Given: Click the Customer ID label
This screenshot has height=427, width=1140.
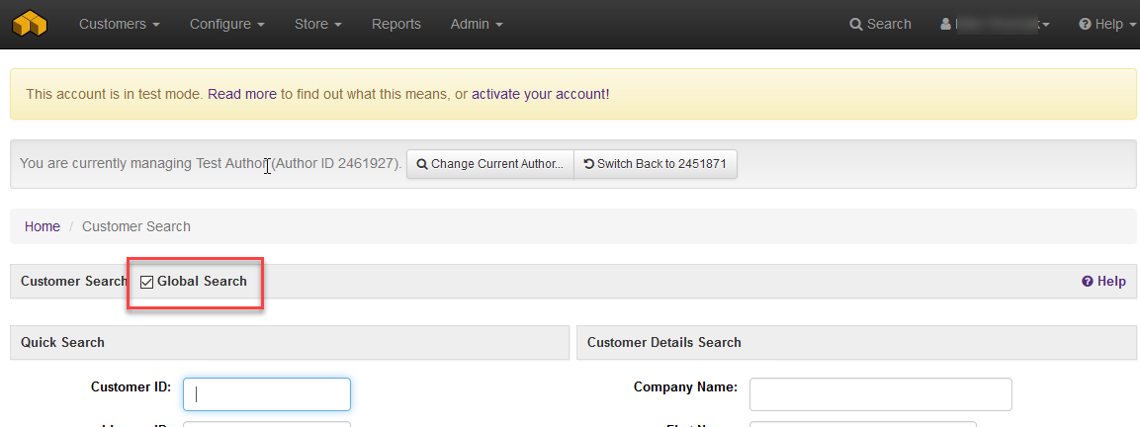Looking at the screenshot, I should (131, 387).
